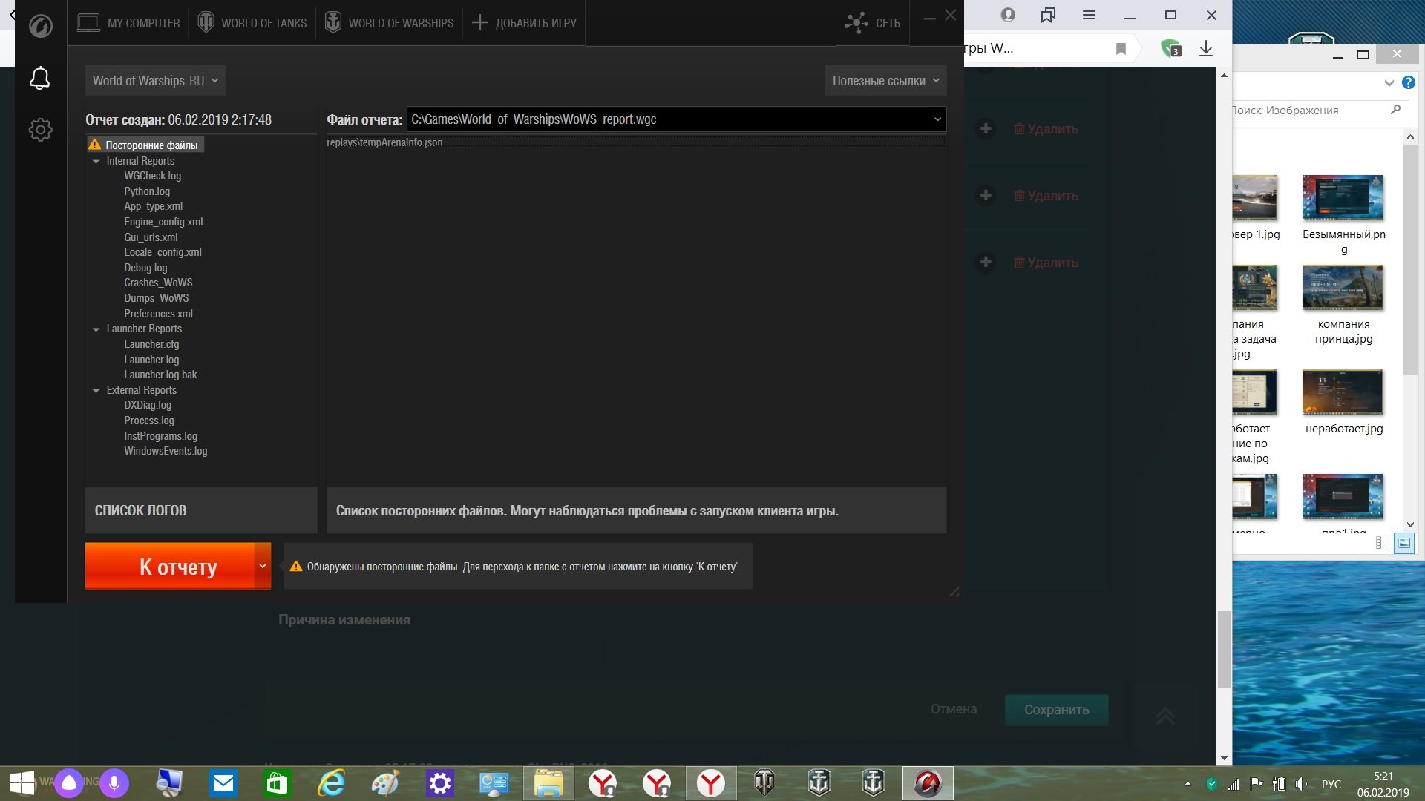
Task: Select the Посторонние файлы warning row
Action: (x=145, y=145)
